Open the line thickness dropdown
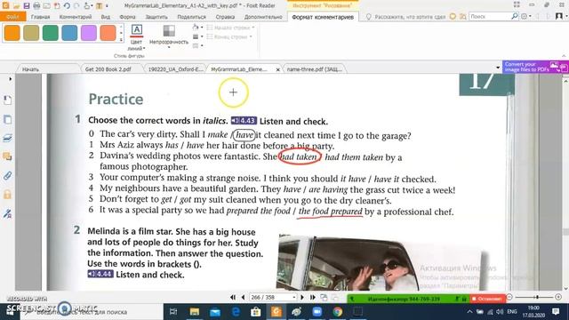The image size is (569, 320). pos(197,36)
